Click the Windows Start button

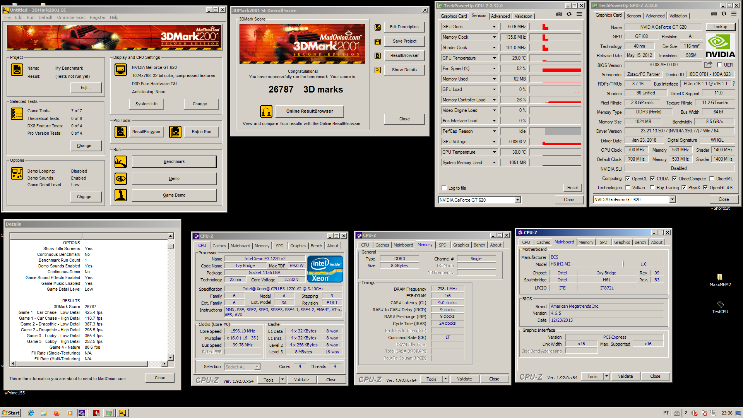tap(10, 413)
